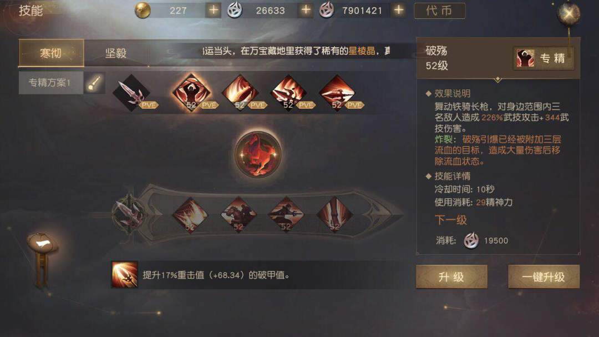Screen dimensions: 599x337
Task: Open the 专精 specialization button
Action: tap(544, 58)
